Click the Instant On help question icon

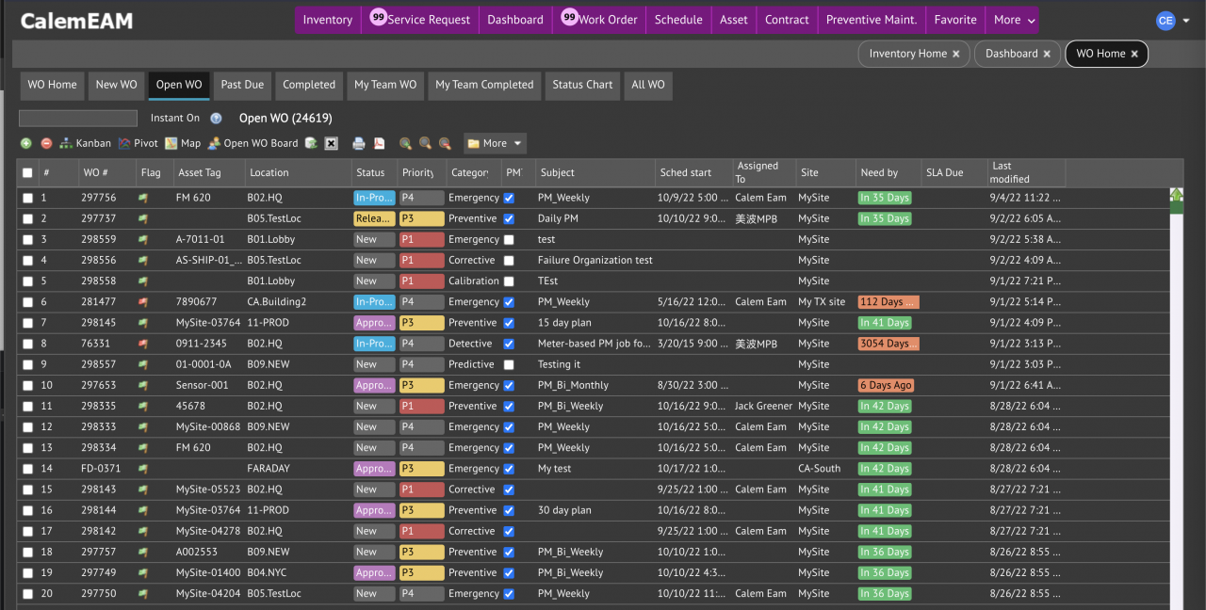click(216, 119)
